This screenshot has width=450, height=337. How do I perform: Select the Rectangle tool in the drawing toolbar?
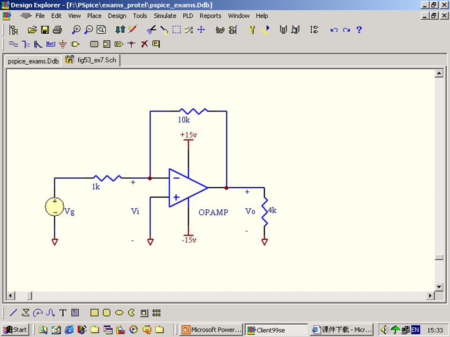click(x=94, y=312)
